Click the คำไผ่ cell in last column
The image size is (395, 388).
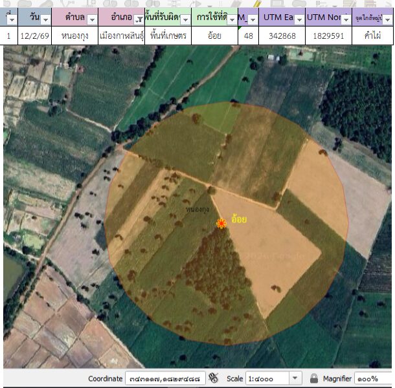tap(372, 36)
